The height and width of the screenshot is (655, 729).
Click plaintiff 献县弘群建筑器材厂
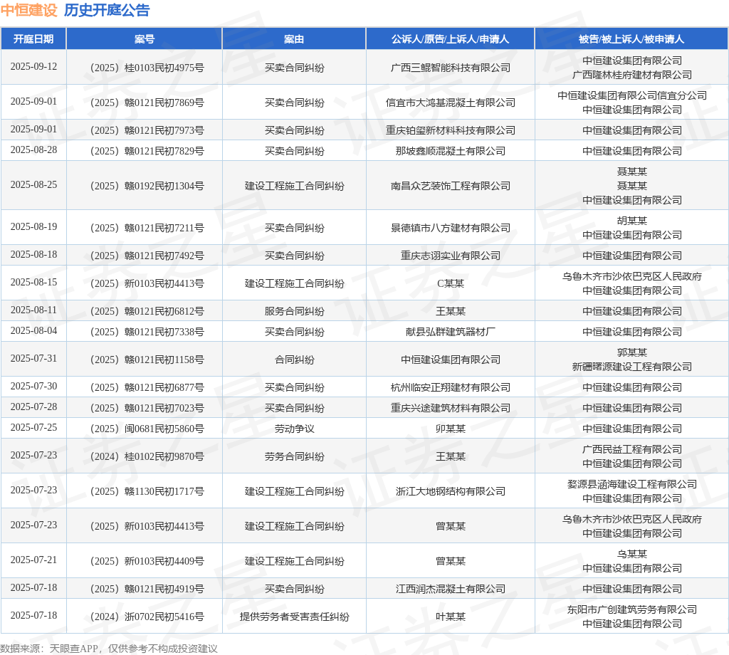tap(451, 332)
